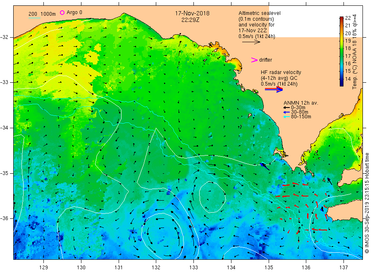
Task: Click the 132 longitude axis label
Action: click(x=156, y=268)
